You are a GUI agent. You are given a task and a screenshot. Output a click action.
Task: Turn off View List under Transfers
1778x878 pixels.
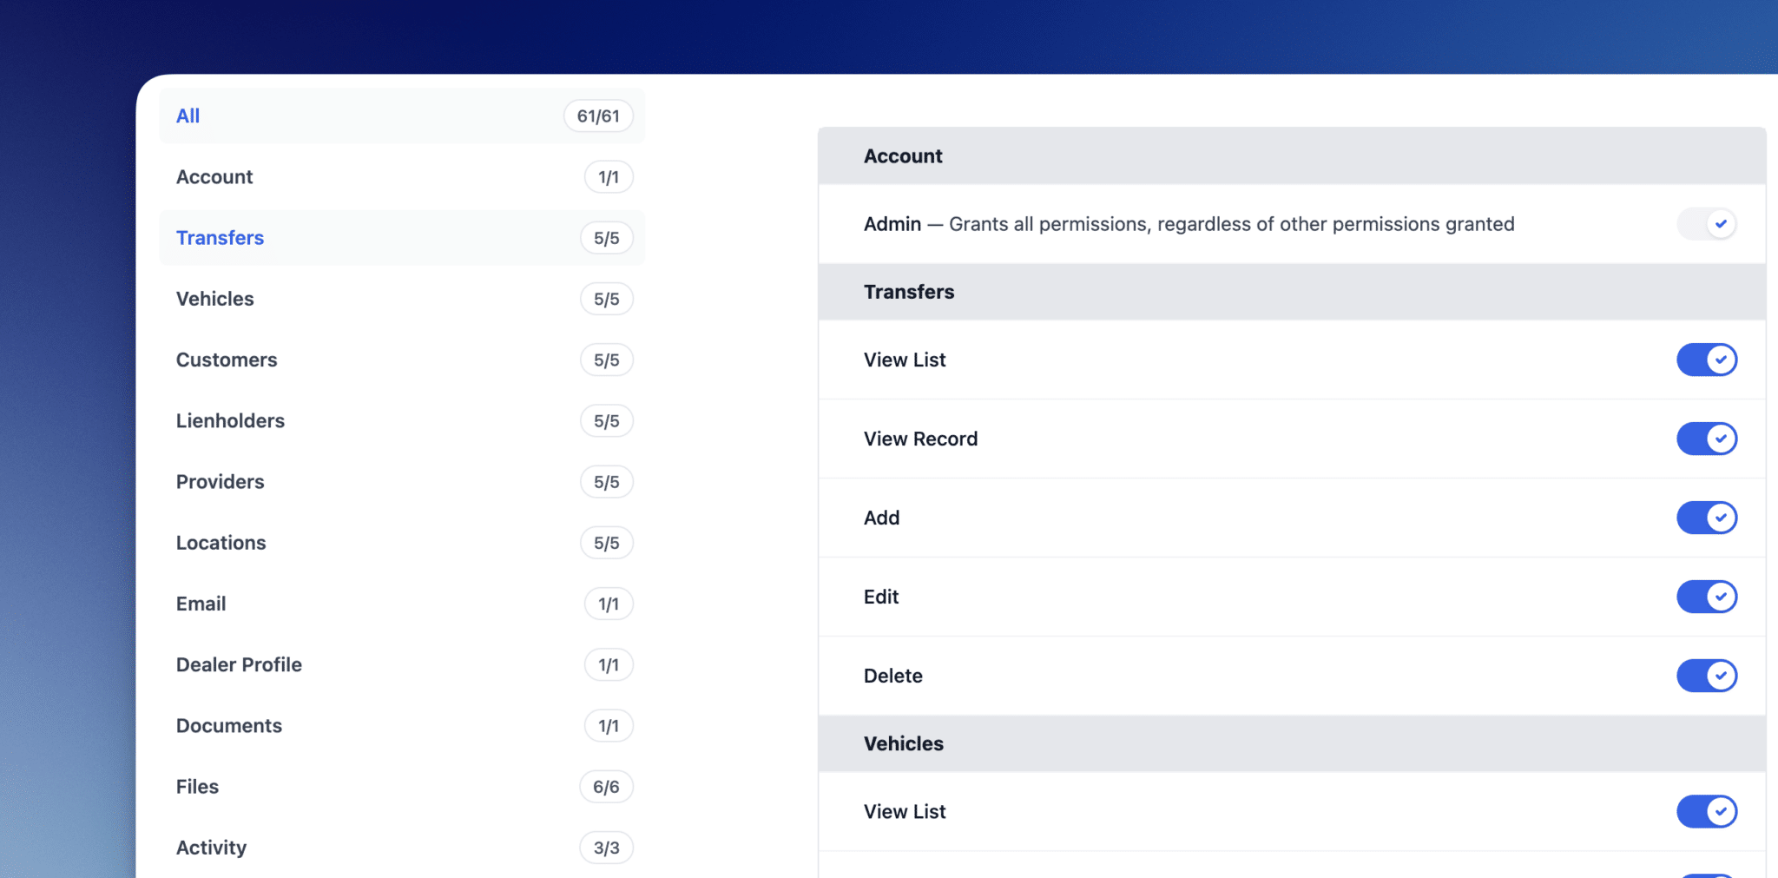pos(1707,360)
